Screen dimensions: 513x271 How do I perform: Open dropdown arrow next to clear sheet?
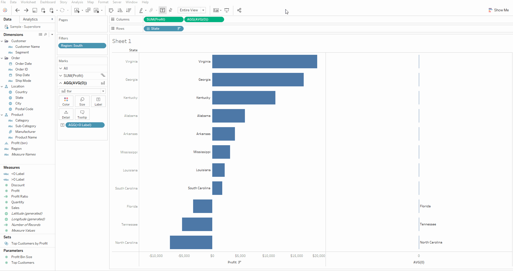[x=102, y=11]
